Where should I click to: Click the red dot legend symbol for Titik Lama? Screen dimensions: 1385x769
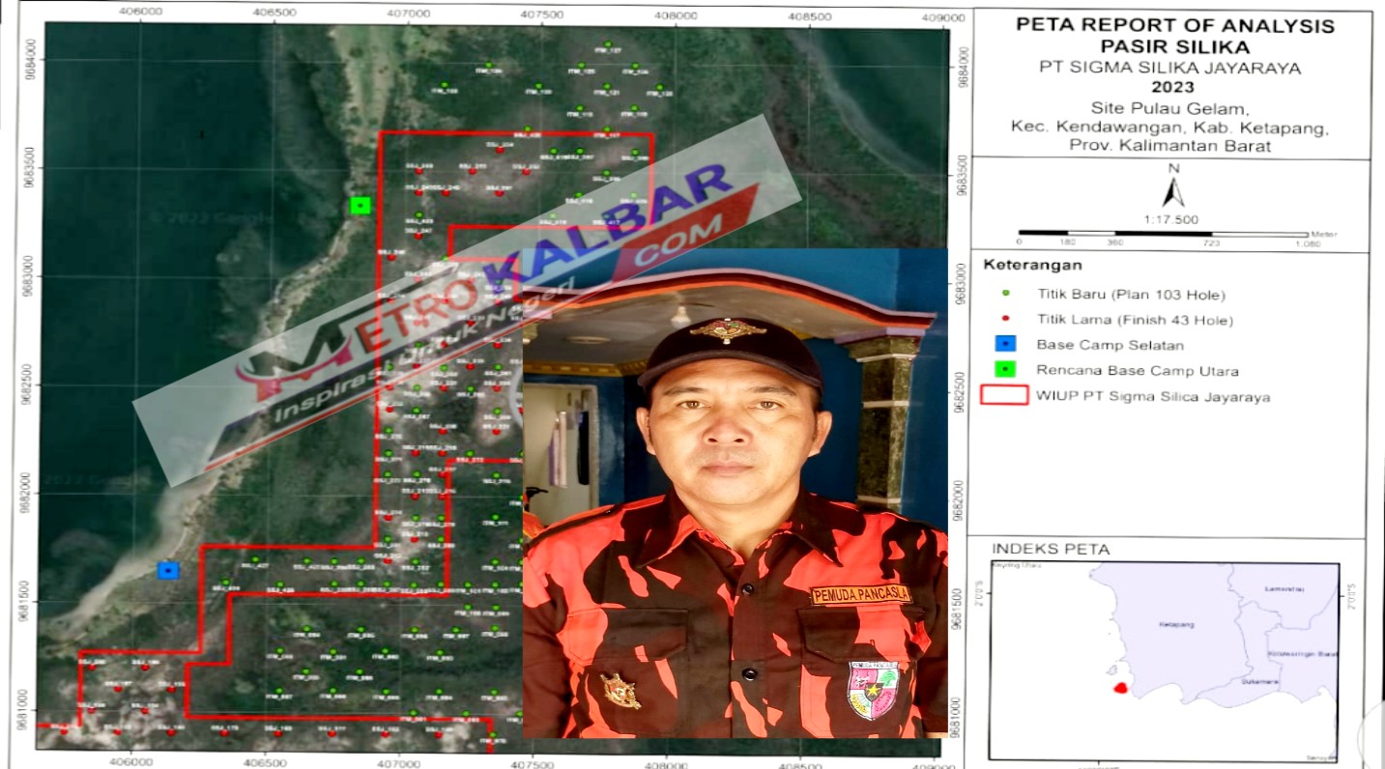click(1005, 318)
